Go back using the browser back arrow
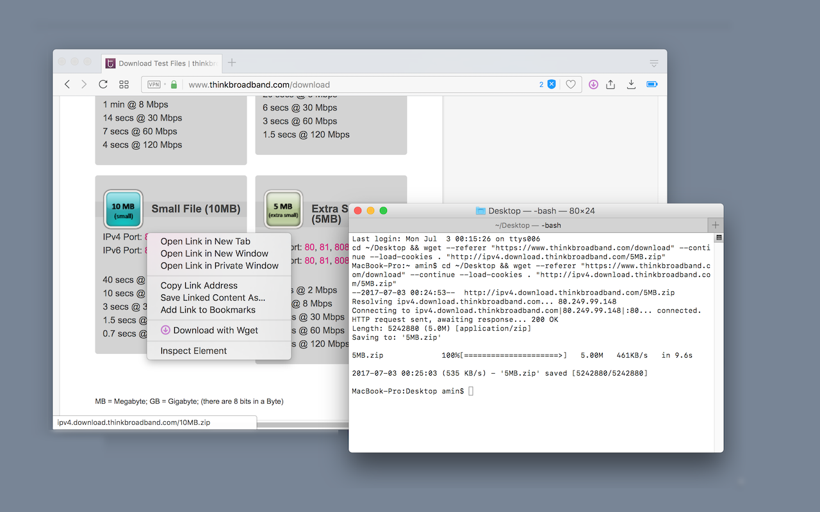The image size is (820, 512). 67,84
